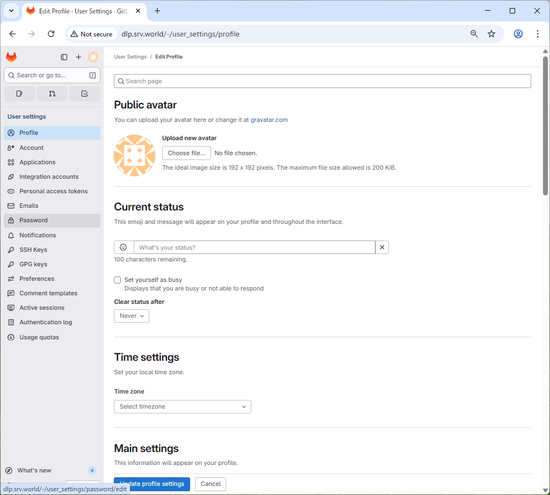Open Personal access tokens settings

(x=53, y=191)
